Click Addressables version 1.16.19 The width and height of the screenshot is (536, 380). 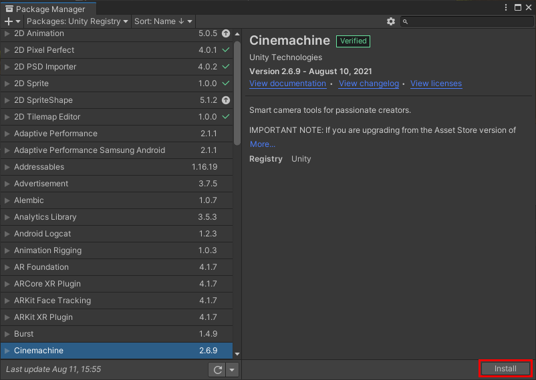[205, 167]
